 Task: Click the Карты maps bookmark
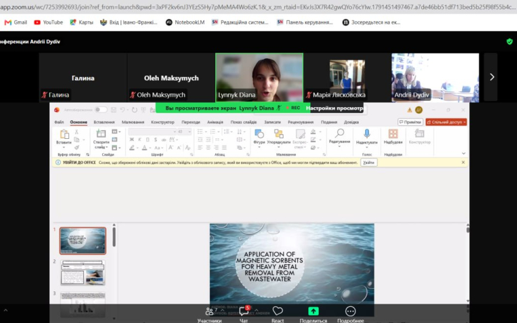81,23
